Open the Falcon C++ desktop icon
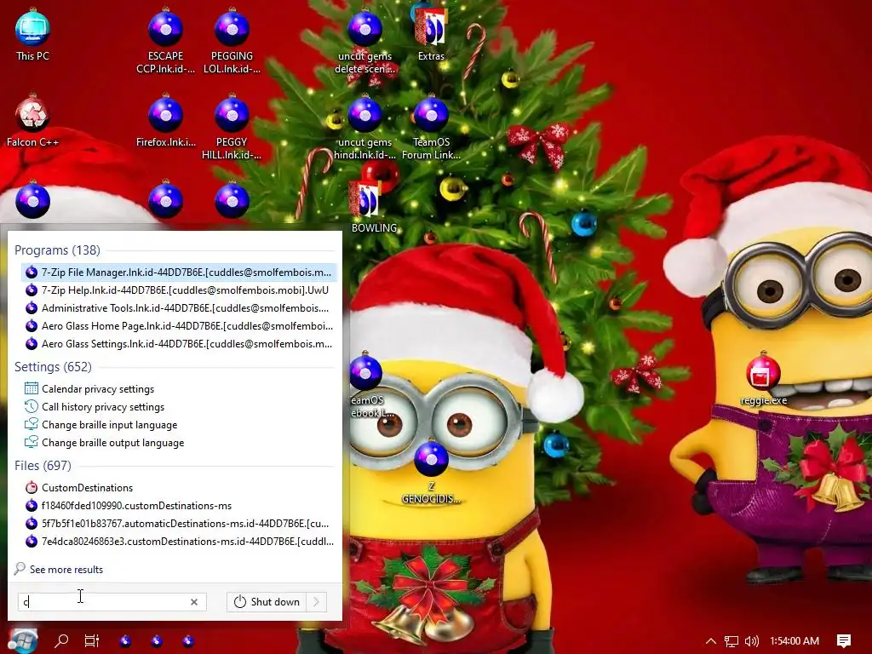Screen dimensions: 872x654 click(32, 121)
